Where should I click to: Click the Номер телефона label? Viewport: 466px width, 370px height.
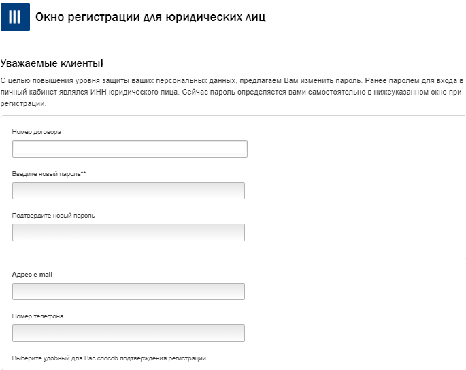point(37,316)
